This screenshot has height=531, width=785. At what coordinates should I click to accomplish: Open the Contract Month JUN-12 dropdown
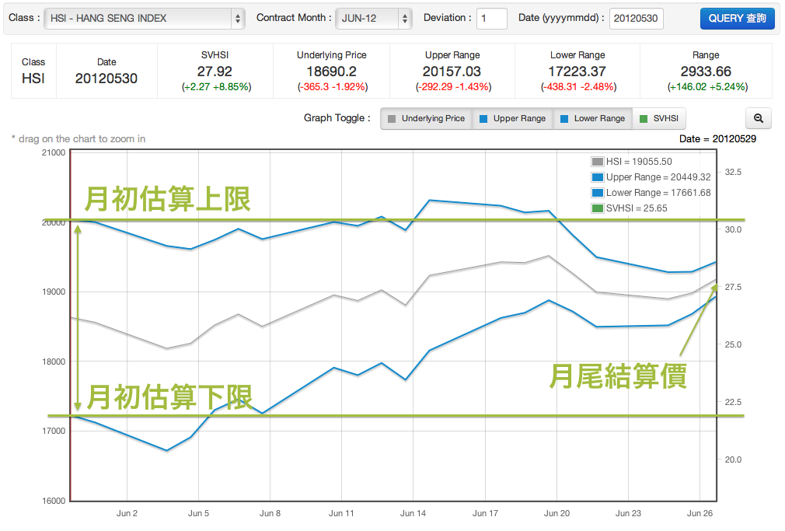point(374,19)
